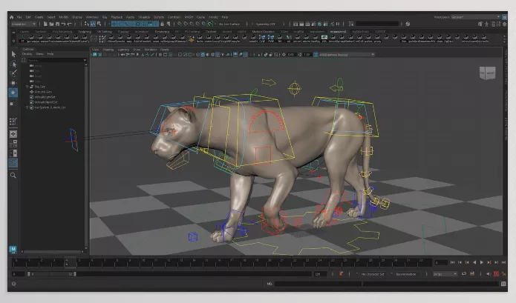516x303 pixels.
Task: Toggle snap to grids
Action: tap(180, 24)
